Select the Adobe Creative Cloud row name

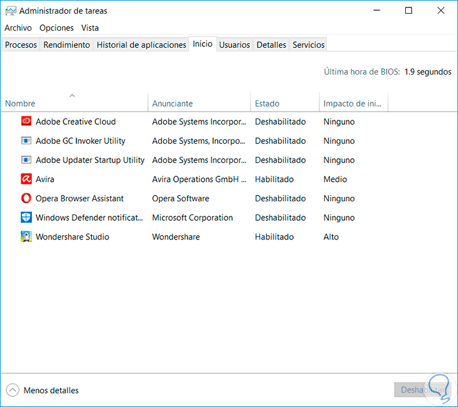click(76, 122)
